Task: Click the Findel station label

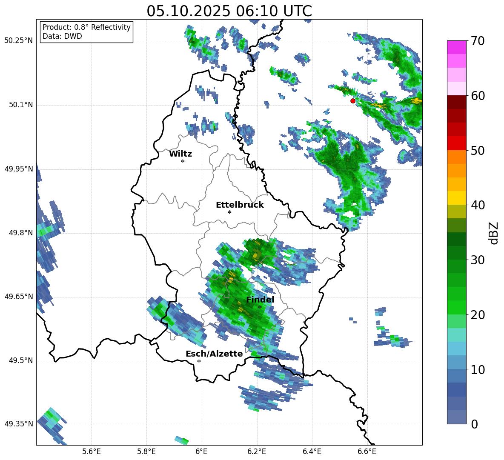Action: click(260, 300)
